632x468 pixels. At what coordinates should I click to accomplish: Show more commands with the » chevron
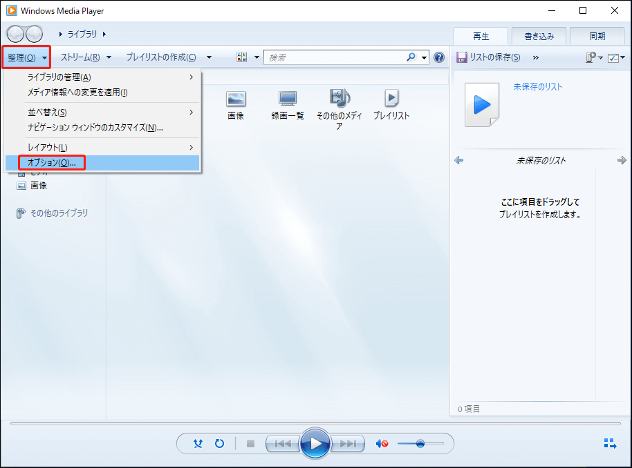pyautogui.click(x=536, y=57)
